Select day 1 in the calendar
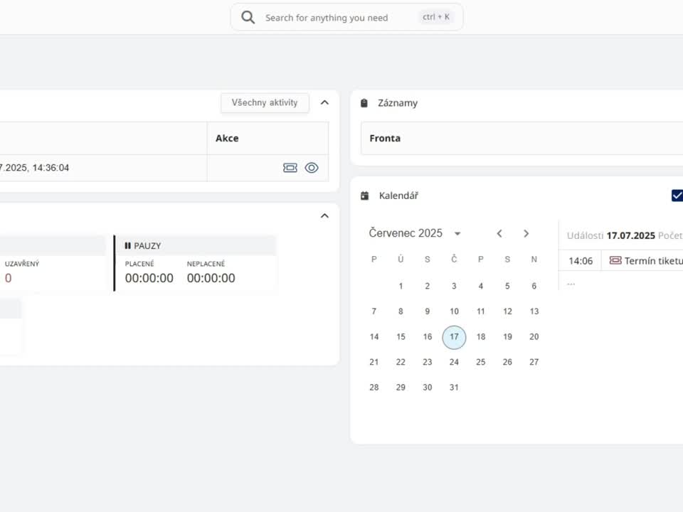This screenshot has height=512, width=683. pos(401,286)
